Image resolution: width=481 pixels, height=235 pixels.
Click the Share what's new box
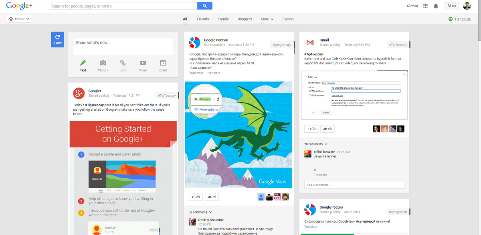[x=123, y=46]
